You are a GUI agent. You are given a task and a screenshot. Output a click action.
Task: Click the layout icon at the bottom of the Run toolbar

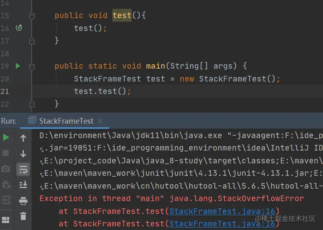tap(6, 220)
